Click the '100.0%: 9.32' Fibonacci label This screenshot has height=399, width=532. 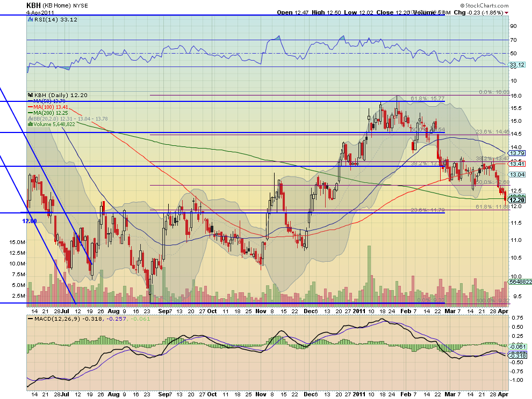tap(492, 300)
